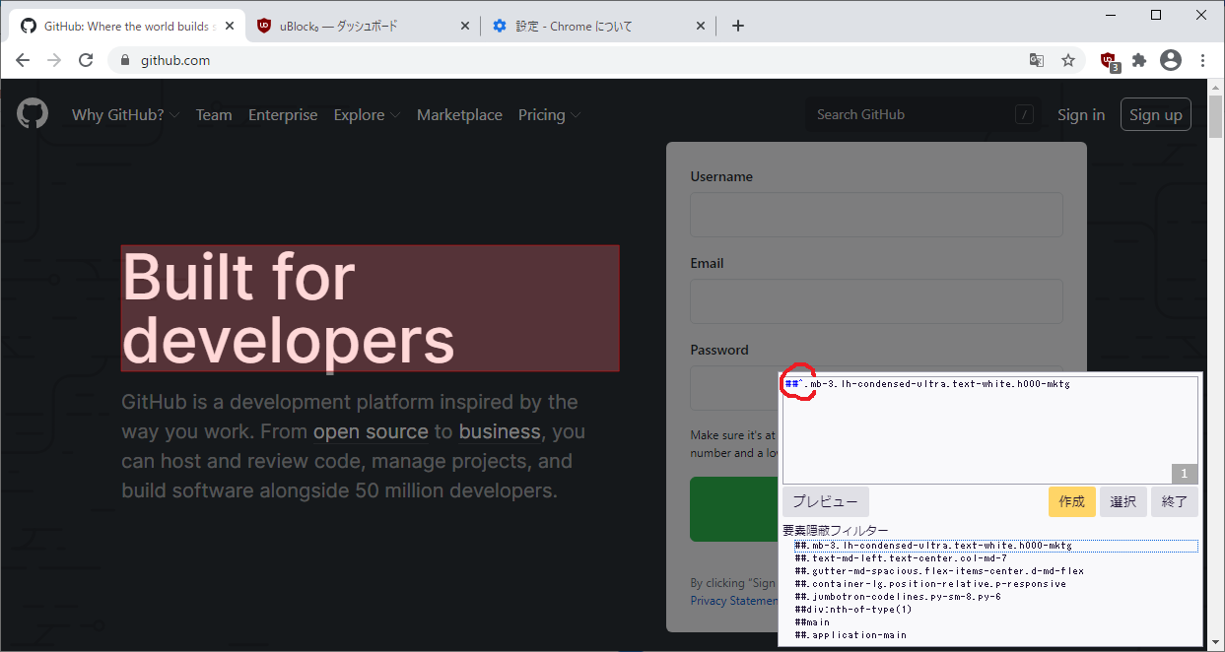1225x652 pixels.
Task: Follow the open source link
Action: [x=371, y=431]
